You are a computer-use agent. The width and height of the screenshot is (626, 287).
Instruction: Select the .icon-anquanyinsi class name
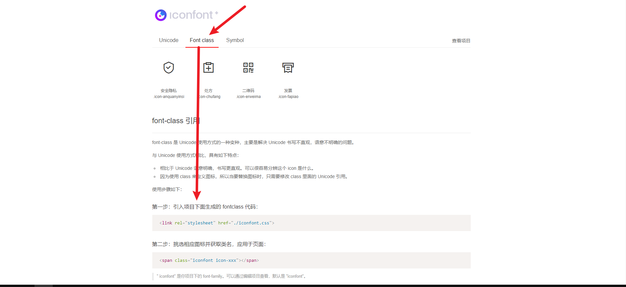click(x=169, y=97)
